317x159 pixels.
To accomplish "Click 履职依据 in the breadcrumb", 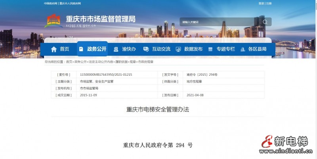I will (121, 62).
